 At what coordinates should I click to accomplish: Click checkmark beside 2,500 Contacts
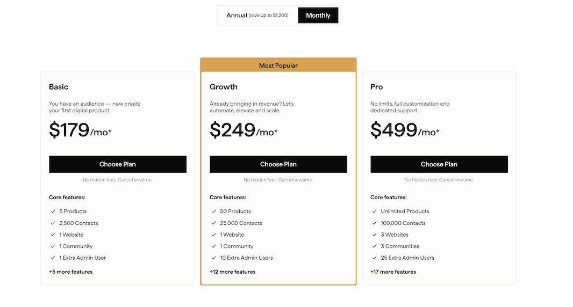[x=53, y=223]
